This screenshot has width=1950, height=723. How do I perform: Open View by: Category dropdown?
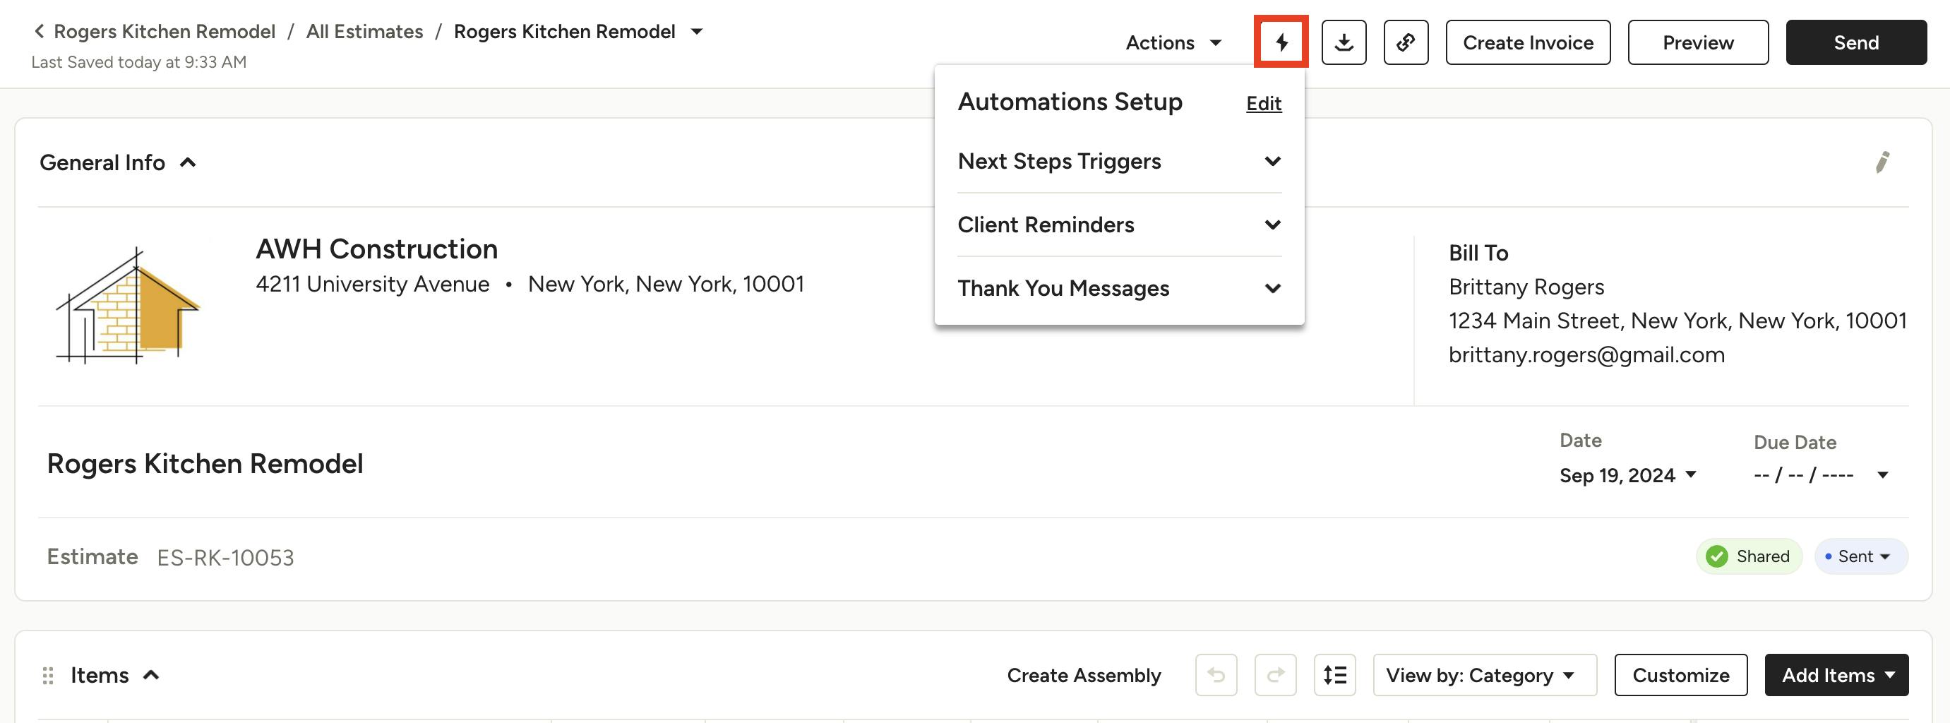[x=1484, y=674]
